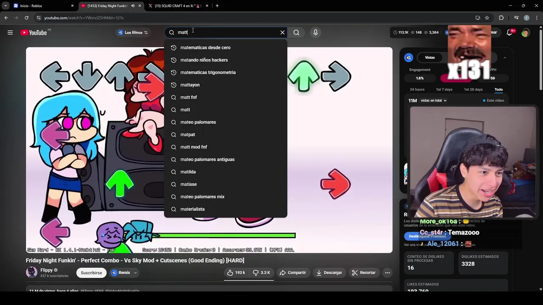Select the '24 hours' range tab

(417, 89)
